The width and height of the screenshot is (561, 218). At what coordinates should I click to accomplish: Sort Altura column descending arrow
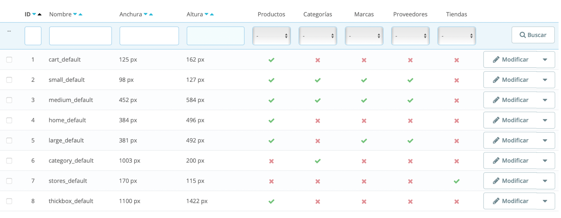tap(207, 14)
